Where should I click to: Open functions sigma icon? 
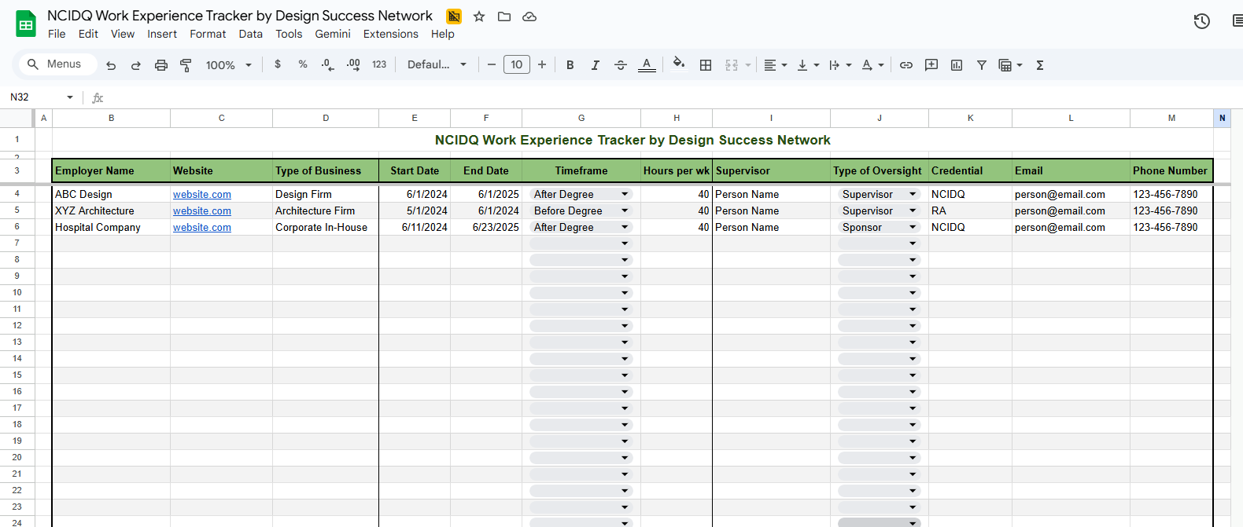(x=1040, y=65)
